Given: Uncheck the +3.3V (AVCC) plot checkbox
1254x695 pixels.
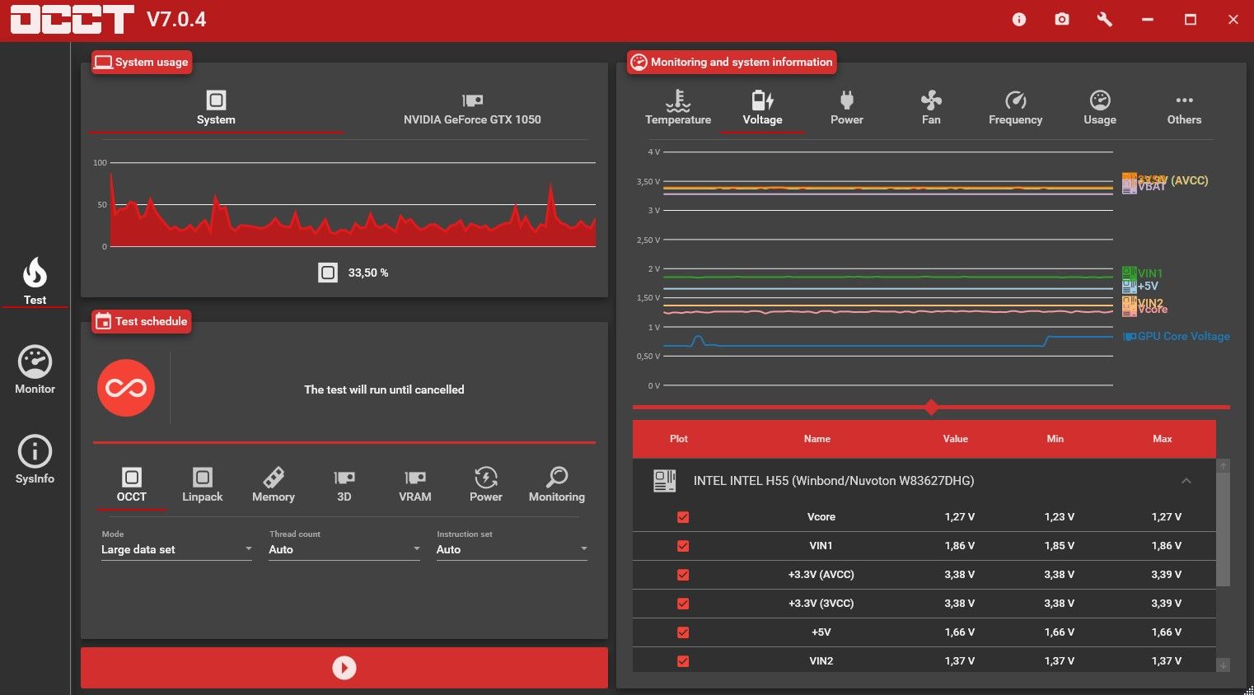Looking at the screenshot, I should pyautogui.click(x=683, y=575).
